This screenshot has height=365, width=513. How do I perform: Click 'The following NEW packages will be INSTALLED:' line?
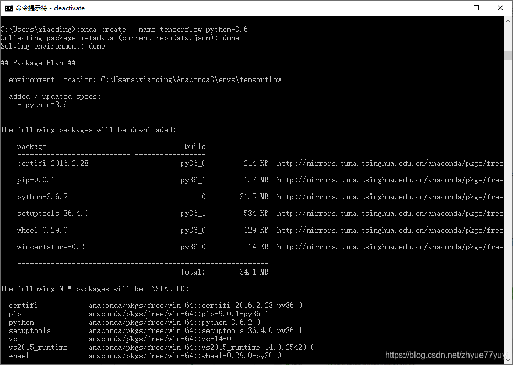94,289
